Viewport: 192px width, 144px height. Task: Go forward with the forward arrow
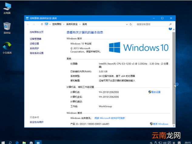pos(33,24)
